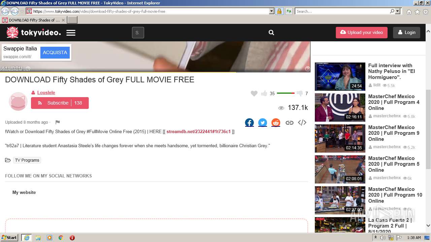Click the refresh page icon

(x=289, y=11)
